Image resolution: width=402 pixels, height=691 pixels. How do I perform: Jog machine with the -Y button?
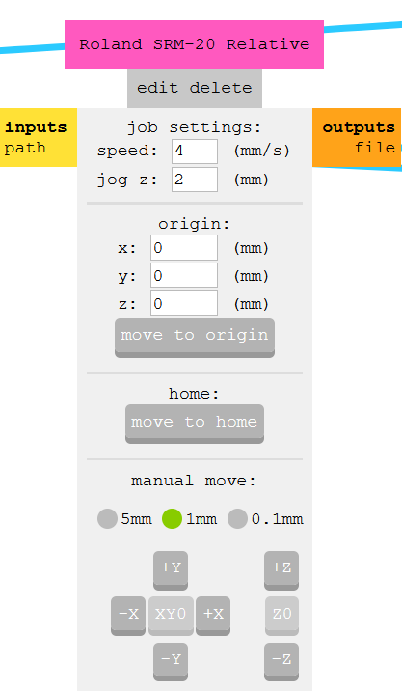pyautogui.click(x=171, y=661)
